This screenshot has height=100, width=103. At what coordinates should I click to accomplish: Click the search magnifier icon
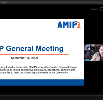pos(1,2)
